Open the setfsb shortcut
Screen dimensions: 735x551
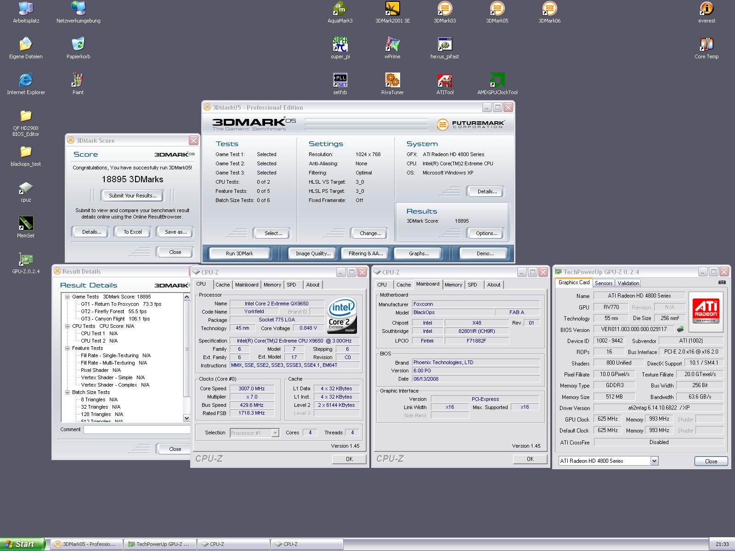pos(340,84)
